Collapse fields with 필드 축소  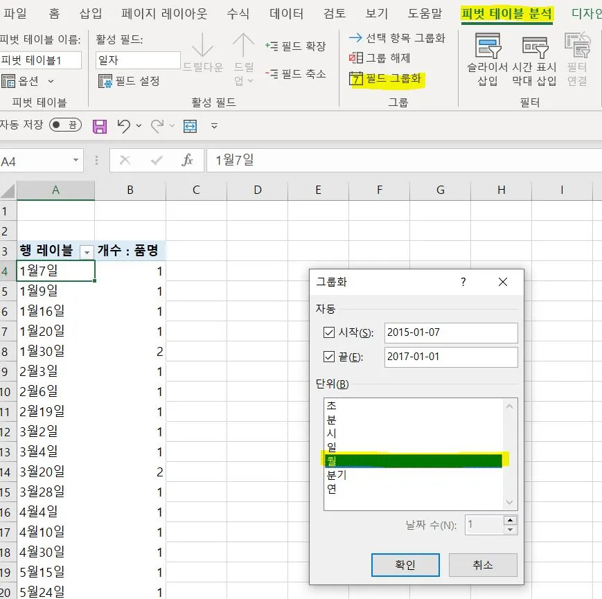coord(295,73)
